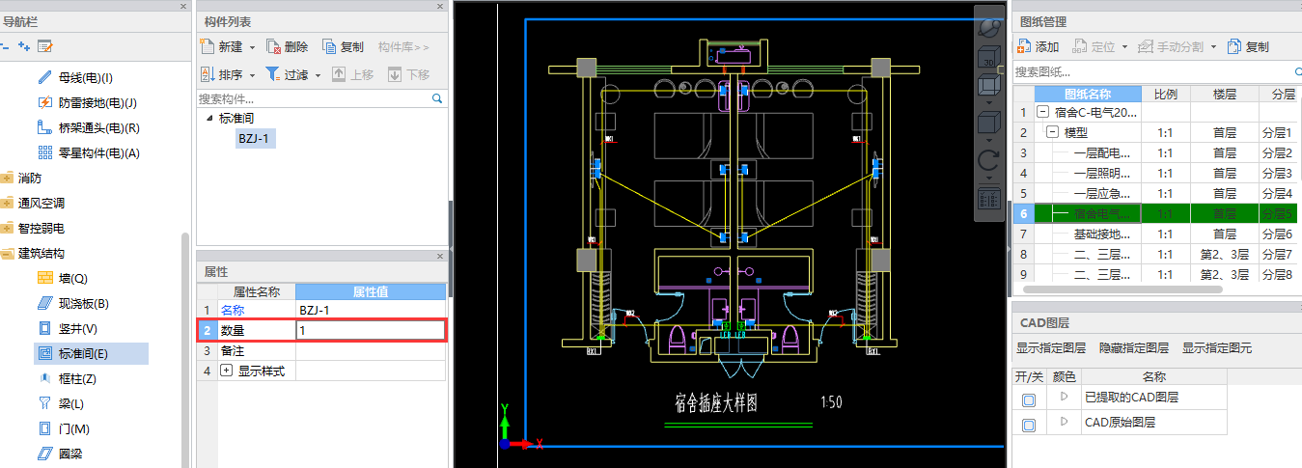Select the 防雷接地(电)(J) lightning icon
1302x468 pixels.
point(44,102)
